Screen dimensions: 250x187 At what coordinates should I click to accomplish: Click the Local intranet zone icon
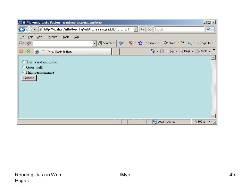pos(155,122)
